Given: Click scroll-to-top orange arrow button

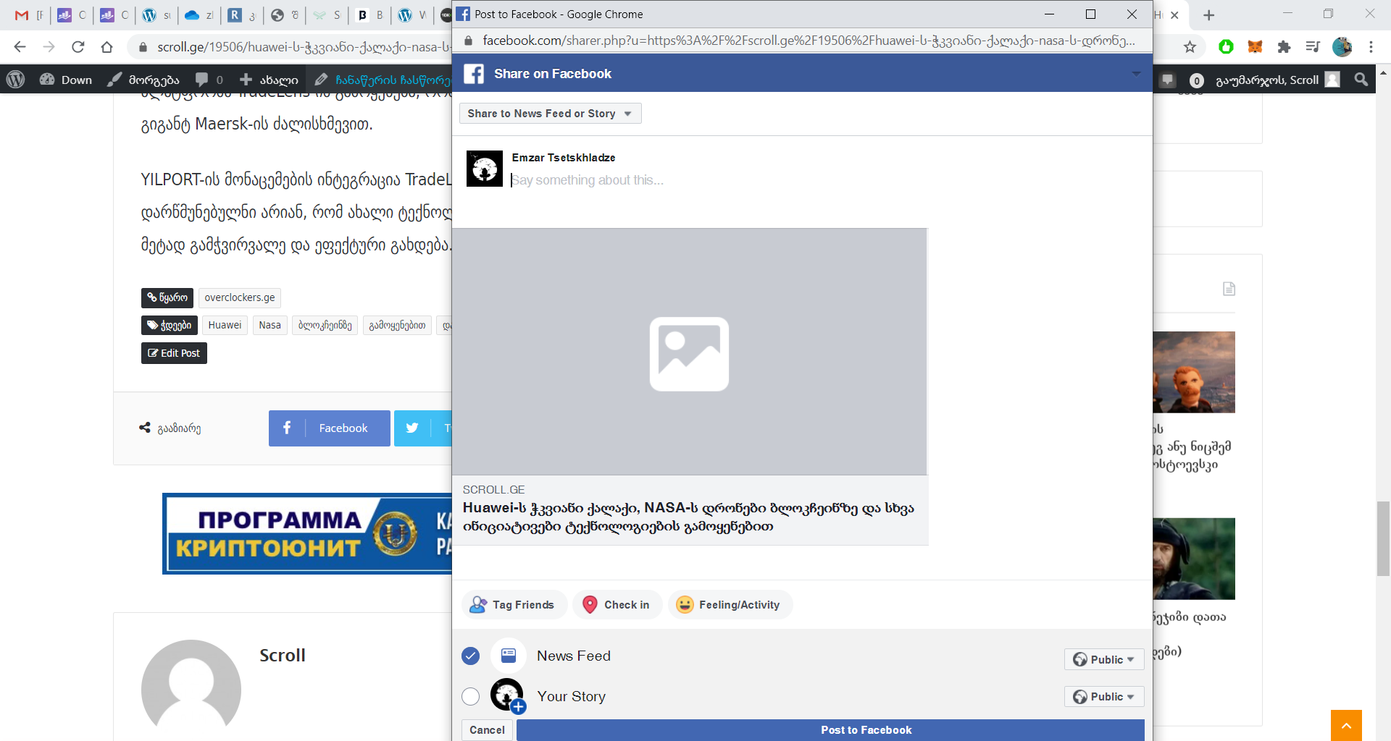Looking at the screenshot, I should pyautogui.click(x=1346, y=725).
